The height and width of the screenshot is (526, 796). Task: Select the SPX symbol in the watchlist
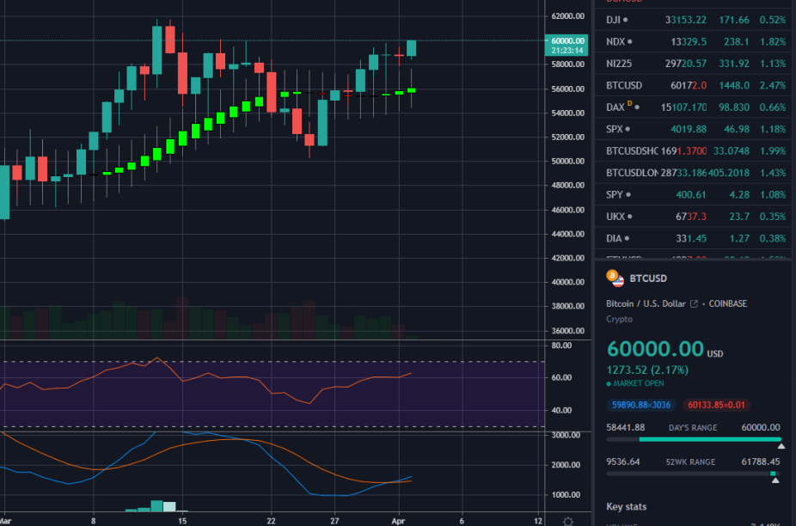pos(615,129)
